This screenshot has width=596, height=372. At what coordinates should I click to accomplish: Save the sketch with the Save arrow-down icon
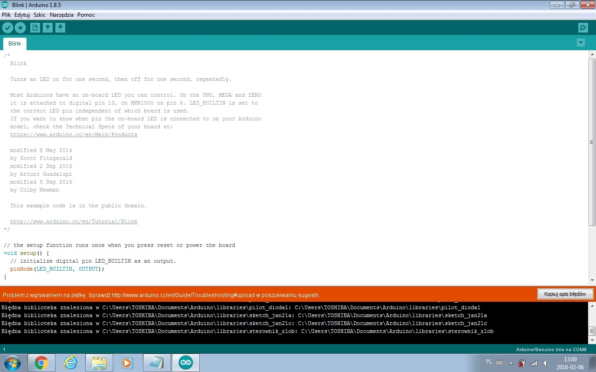pos(60,28)
